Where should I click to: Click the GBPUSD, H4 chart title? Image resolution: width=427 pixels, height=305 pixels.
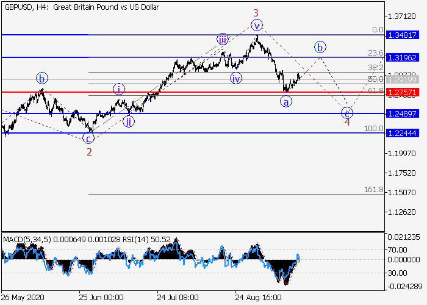click(26, 6)
